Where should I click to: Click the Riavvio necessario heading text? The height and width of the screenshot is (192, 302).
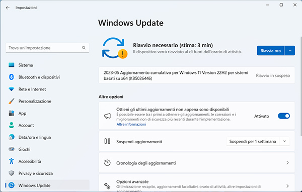pos(173,45)
